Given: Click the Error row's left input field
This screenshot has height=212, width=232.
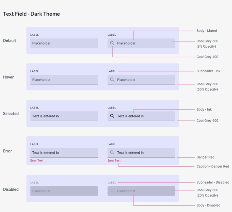Looking at the screenshot, I should (x=64, y=152).
